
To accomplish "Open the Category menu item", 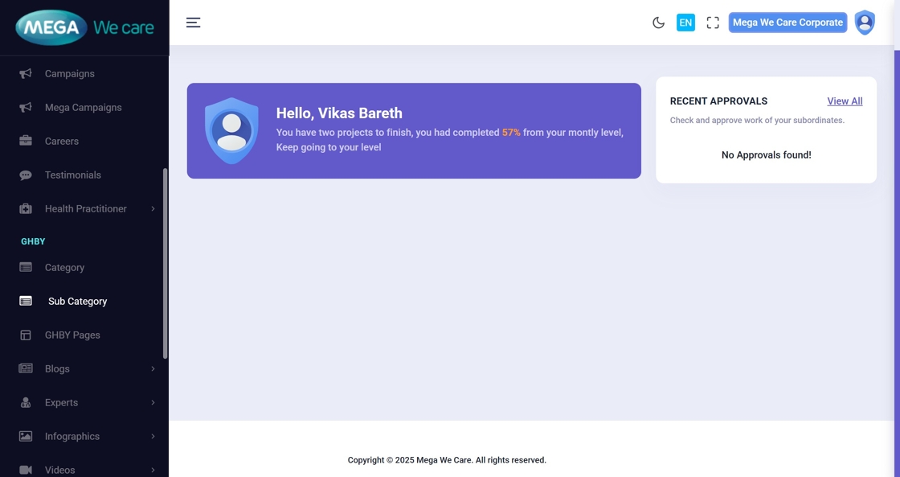I will tap(64, 268).
